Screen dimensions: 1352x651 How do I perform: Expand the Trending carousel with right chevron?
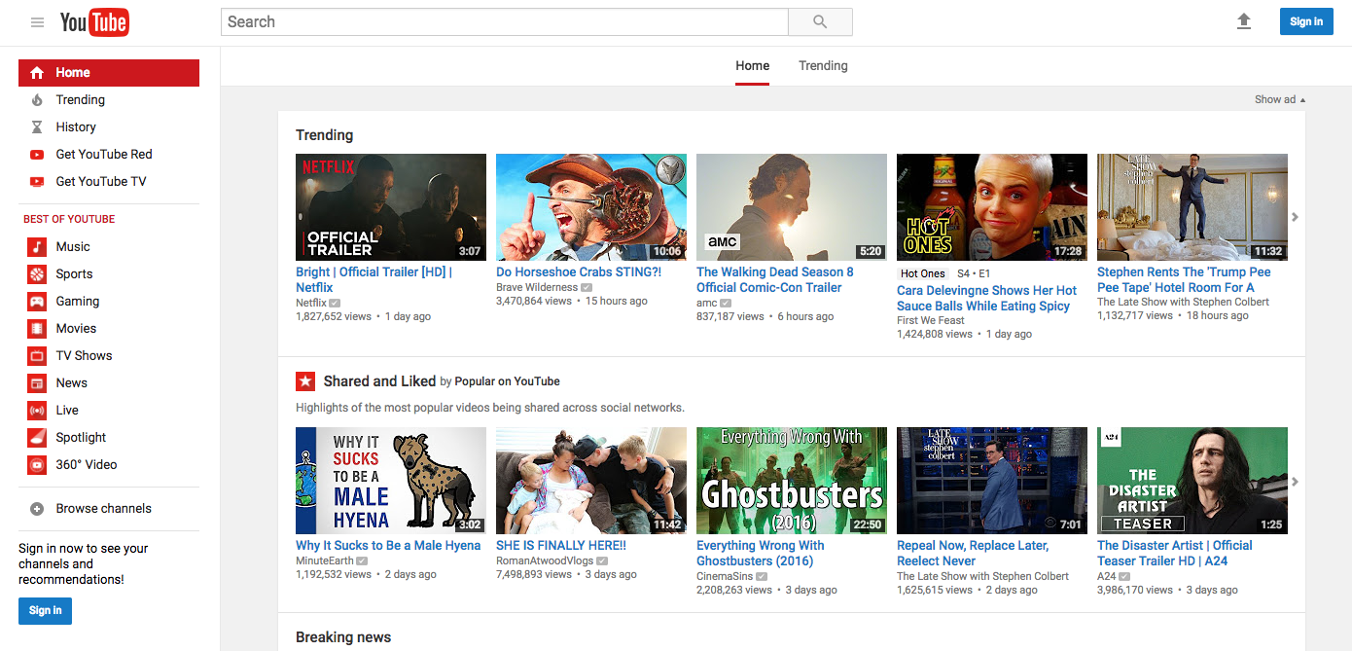coord(1295,217)
